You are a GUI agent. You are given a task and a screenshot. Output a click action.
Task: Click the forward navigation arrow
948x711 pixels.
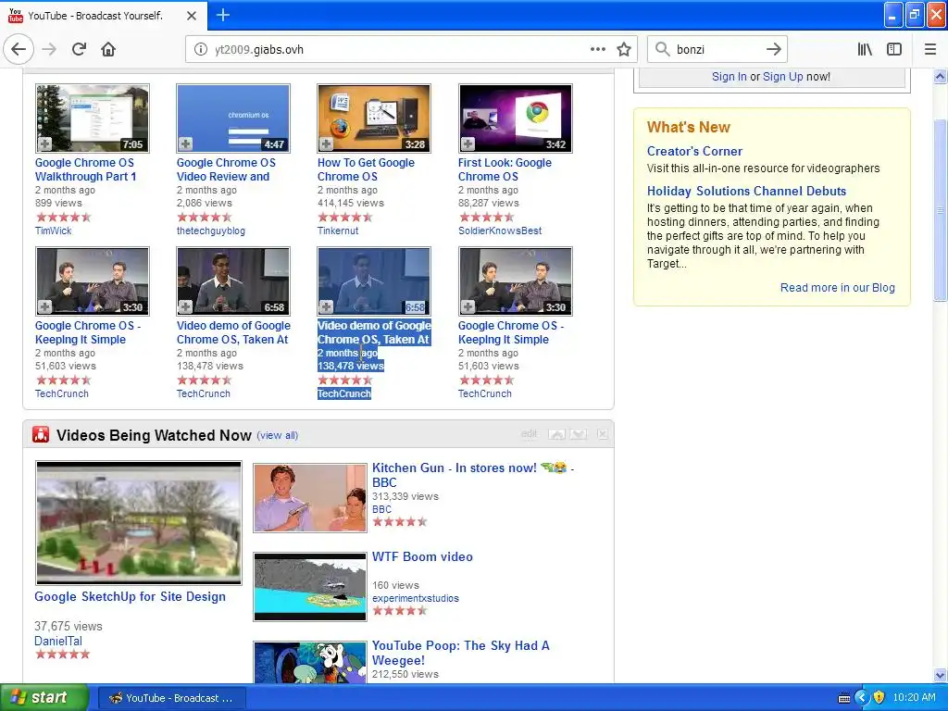tap(49, 49)
